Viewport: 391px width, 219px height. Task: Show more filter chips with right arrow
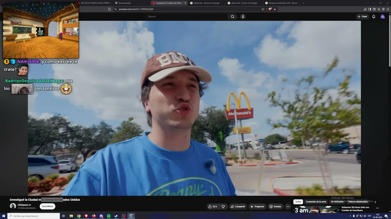pos(375,202)
